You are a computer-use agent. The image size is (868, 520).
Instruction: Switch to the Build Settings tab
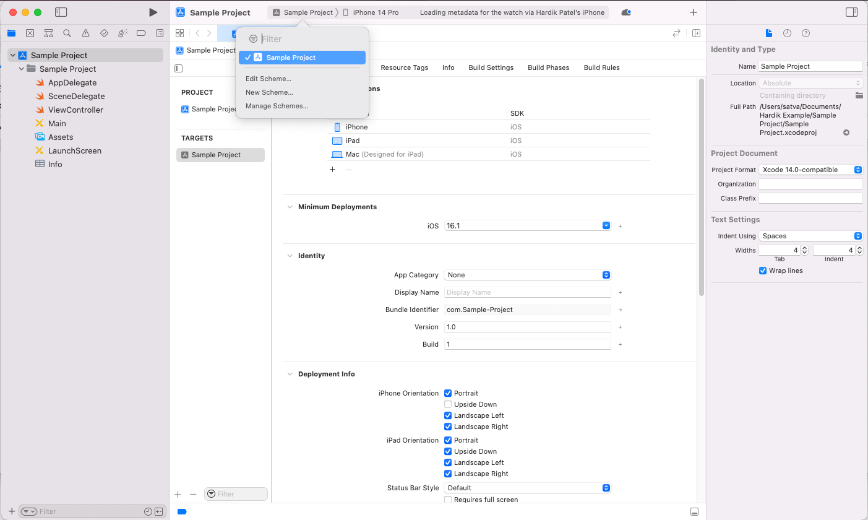point(491,67)
